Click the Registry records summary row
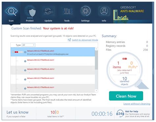156x122 pixels. pyautogui.click(x=127, y=46)
